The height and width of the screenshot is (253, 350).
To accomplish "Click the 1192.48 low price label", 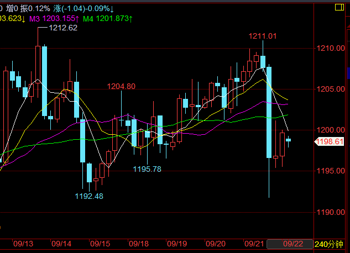I will pos(89,197).
